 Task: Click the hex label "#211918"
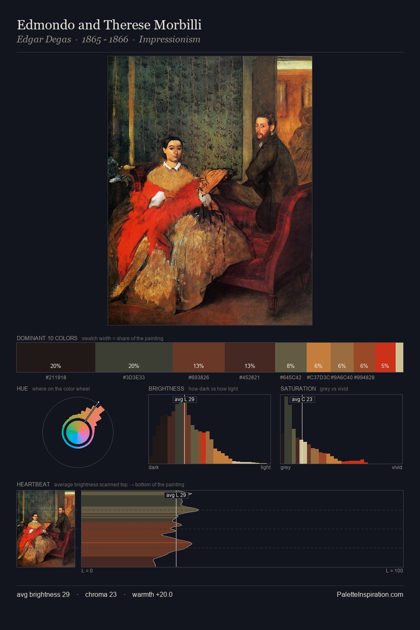[56, 377]
